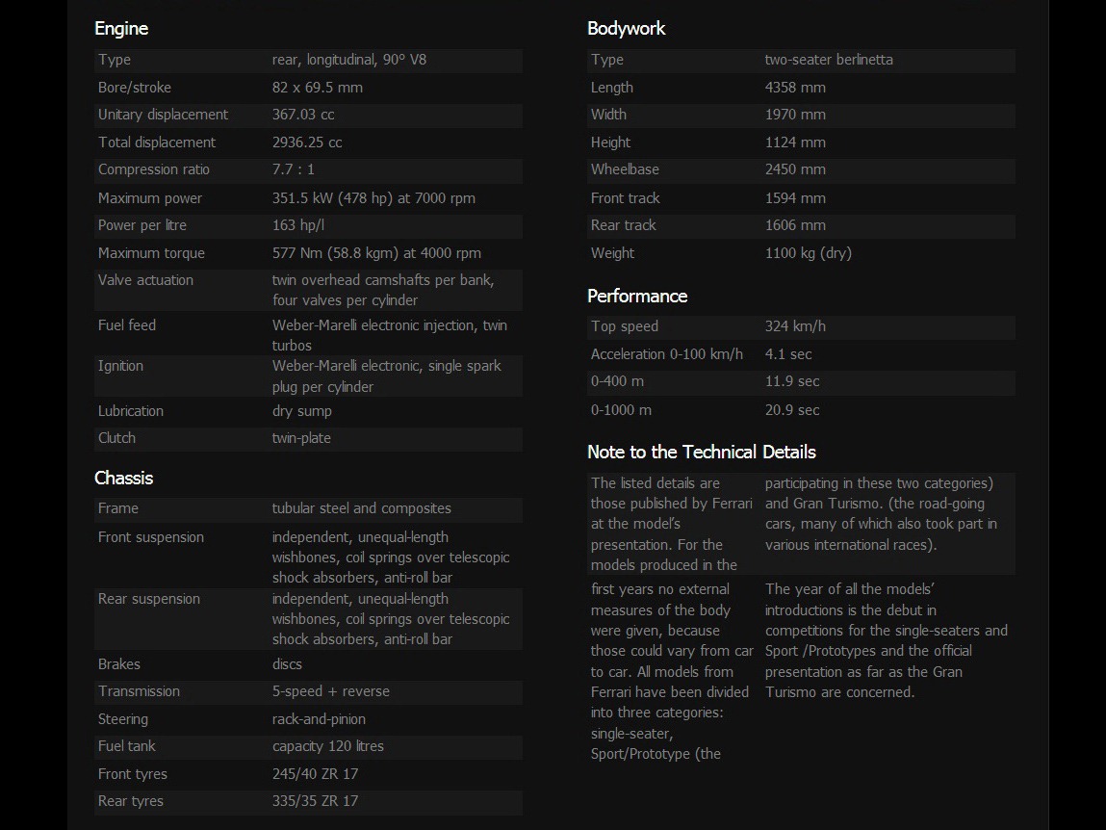Click the Bodywork section heading
The image size is (1106, 830).
(626, 29)
